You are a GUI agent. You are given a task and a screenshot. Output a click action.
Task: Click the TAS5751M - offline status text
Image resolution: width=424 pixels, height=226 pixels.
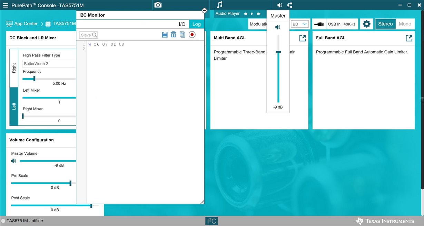25,221
